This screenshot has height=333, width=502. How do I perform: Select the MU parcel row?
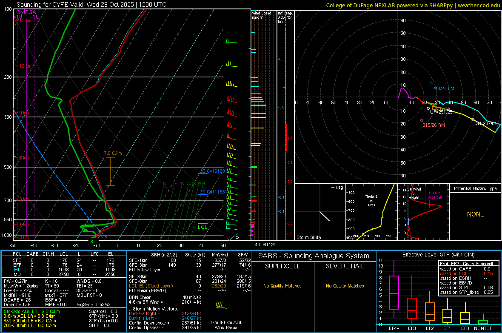[x=64, y=274]
